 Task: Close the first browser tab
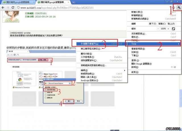tap(34, 2)
